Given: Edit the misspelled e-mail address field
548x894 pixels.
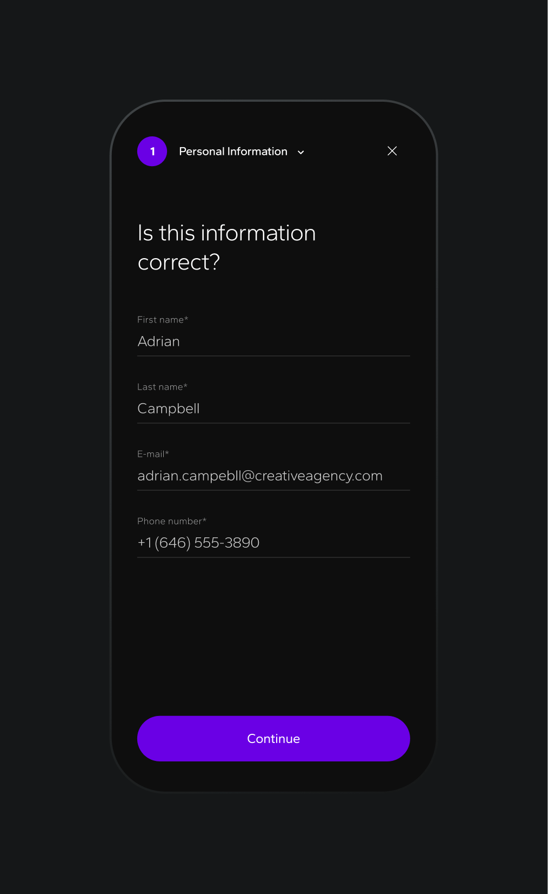Looking at the screenshot, I should pos(260,476).
